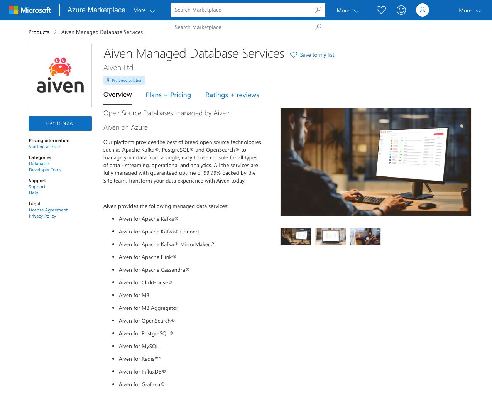Viewport: 492px width, 394px height.
Task: Switch to the Ratings + reviews tab
Action: [x=232, y=95]
